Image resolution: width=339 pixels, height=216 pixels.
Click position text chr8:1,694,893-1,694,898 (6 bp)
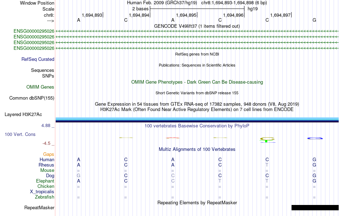(x=234, y=3)
